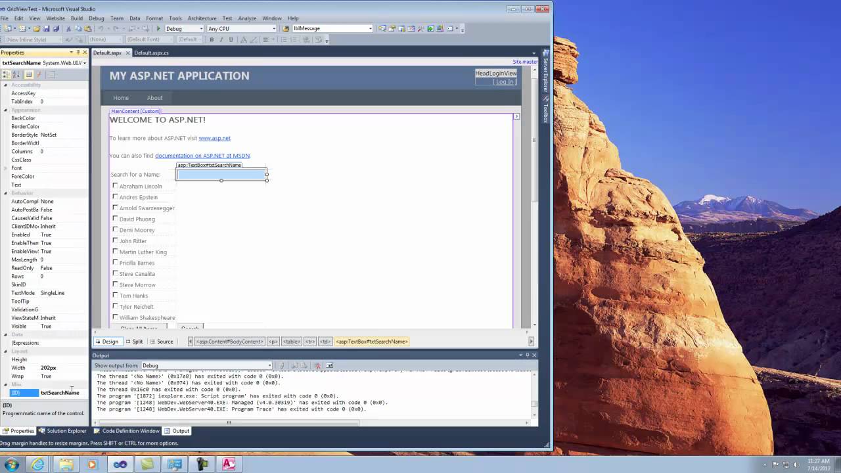Click the Alphabetical sort icon in Properties

click(16, 74)
